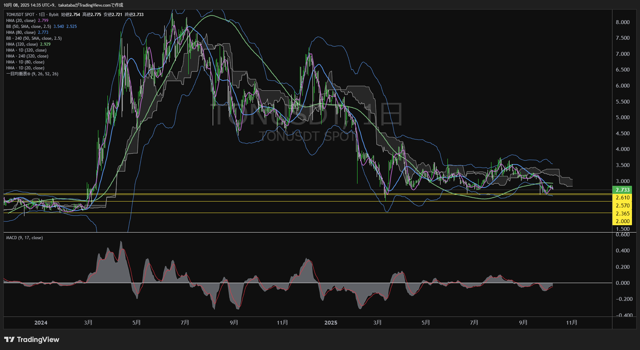Select the BB · 240 indicator legend
The width and height of the screenshot is (640, 350).
tap(34, 38)
